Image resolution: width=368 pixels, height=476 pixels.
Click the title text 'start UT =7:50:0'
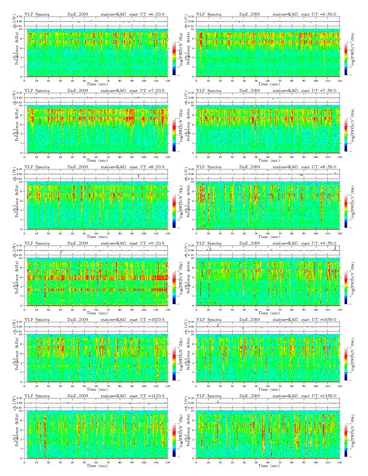point(319,91)
